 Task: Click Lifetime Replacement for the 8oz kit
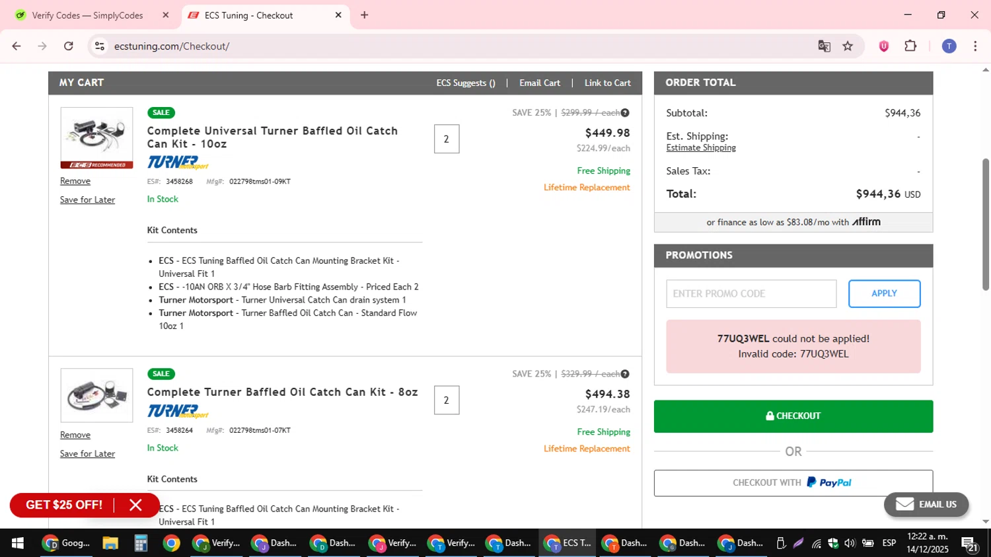tap(587, 449)
